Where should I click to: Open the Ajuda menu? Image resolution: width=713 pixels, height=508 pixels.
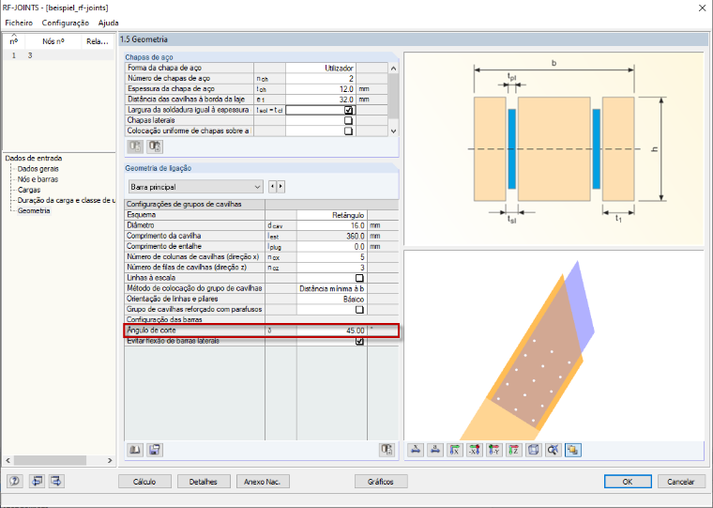tap(108, 23)
